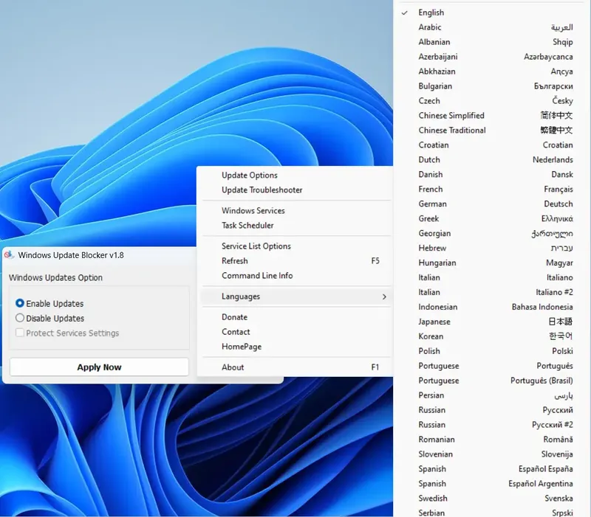Choose Refresh in the menu
The image size is (591, 517).
tap(296, 260)
